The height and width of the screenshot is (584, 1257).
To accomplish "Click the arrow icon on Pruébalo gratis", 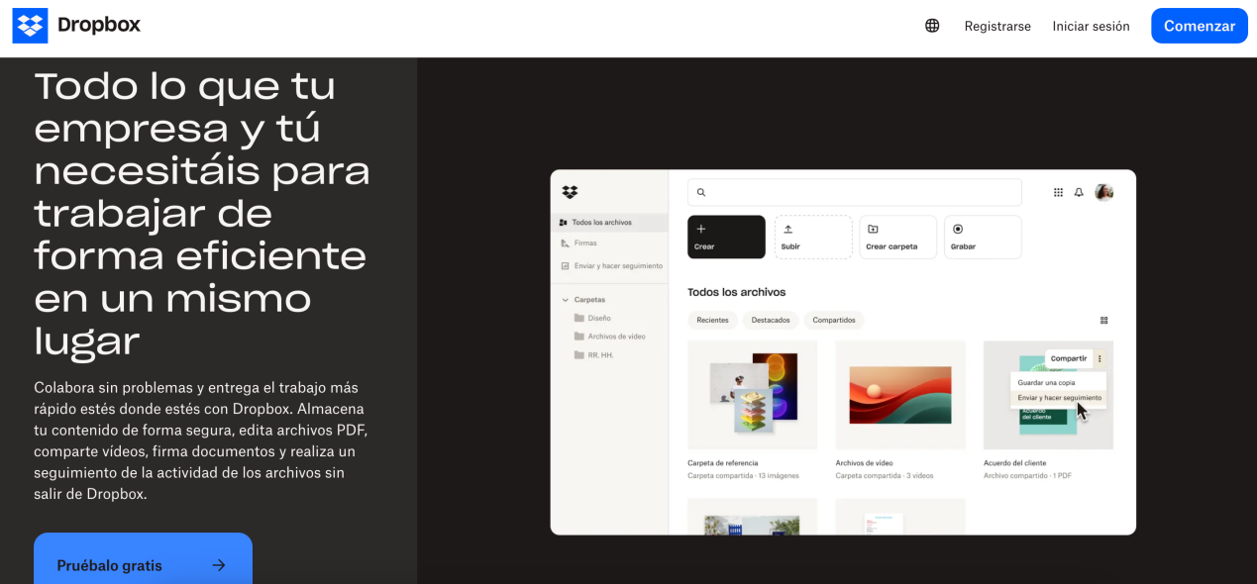I will point(219,565).
